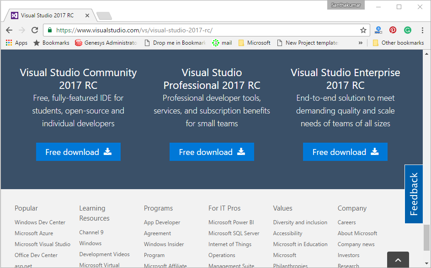431x268 pixels.
Task: Open the Chrome three-dot menu
Action: (422, 30)
